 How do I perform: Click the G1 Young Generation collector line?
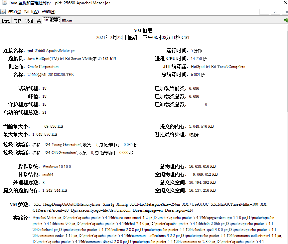85,145
